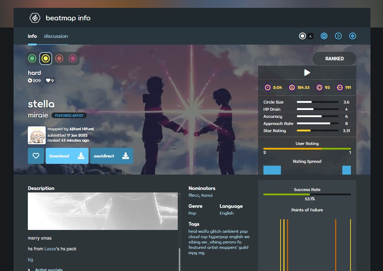
Task: Open Lasse's profile link in description
Action: point(50,249)
